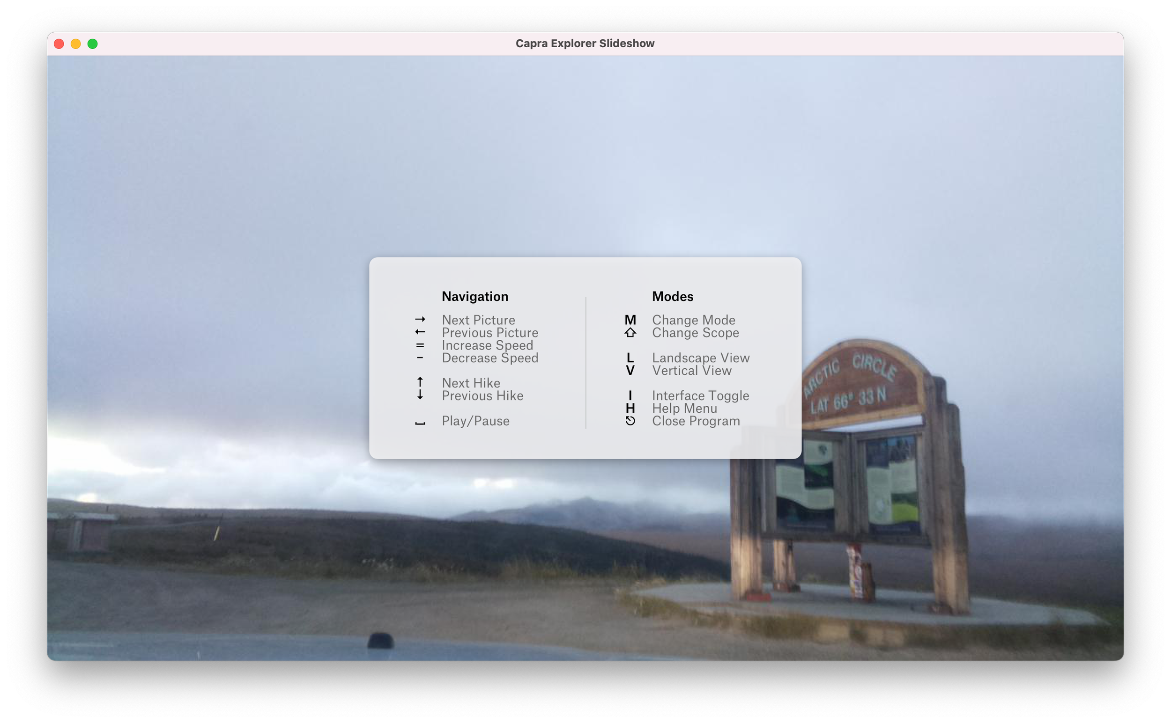Image resolution: width=1171 pixels, height=723 pixels.
Task: Click the left arrow Previous Picture icon
Action: (420, 332)
